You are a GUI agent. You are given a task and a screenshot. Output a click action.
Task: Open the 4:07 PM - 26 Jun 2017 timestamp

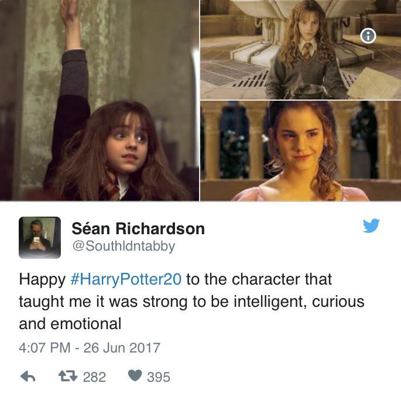point(90,348)
